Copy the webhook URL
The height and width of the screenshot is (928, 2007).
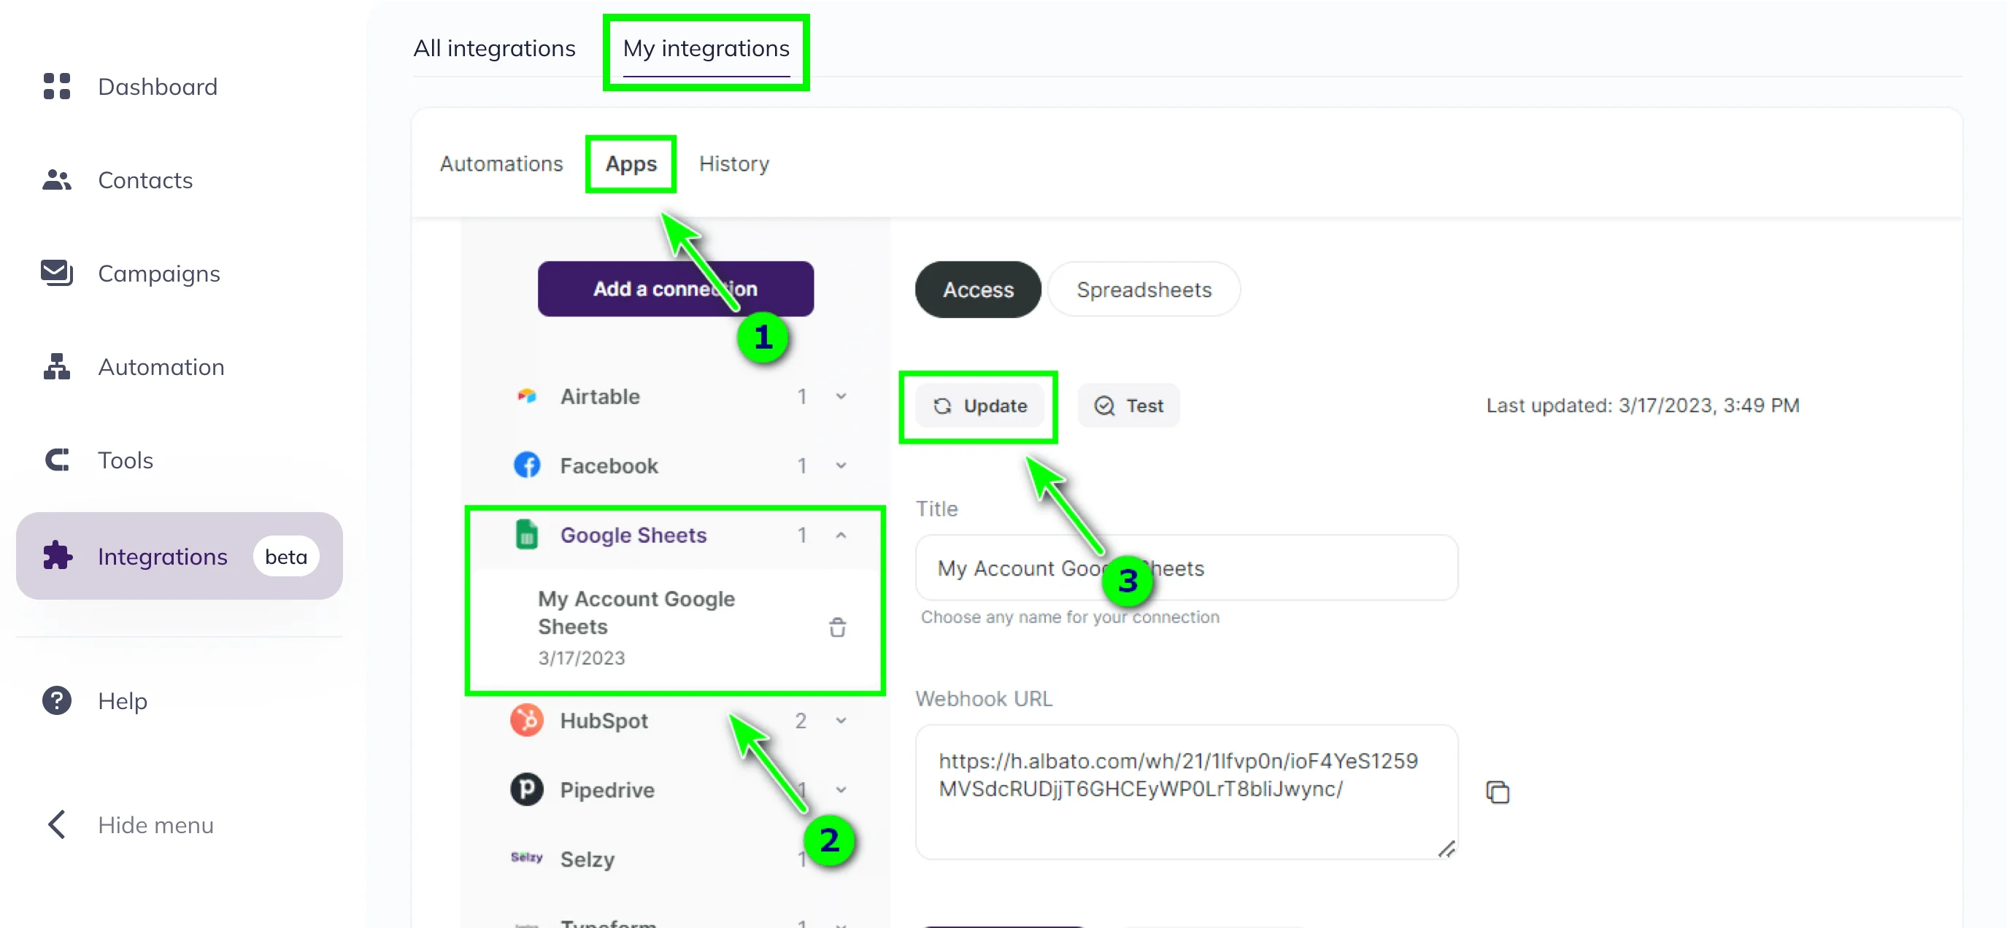[x=1498, y=792]
